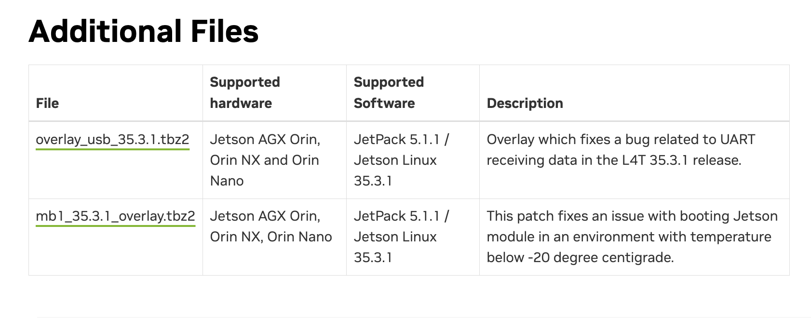The height and width of the screenshot is (318, 811).
Task: Select the Supported Software column header
Action: pos(388,93)
